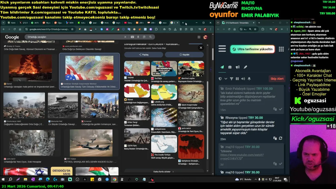Open the fighter jets TRT Haber image

(91, 143)
